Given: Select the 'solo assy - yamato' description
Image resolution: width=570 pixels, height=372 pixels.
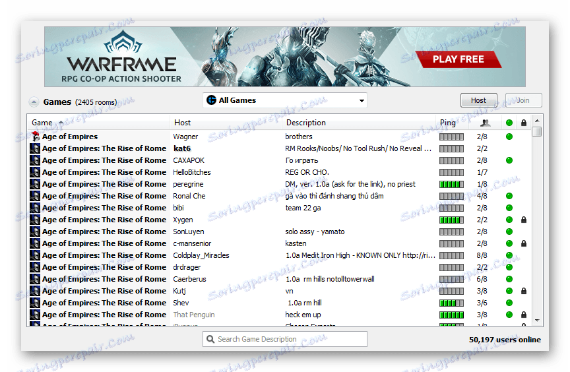Looking at the screenshot, I should point(315,232).
